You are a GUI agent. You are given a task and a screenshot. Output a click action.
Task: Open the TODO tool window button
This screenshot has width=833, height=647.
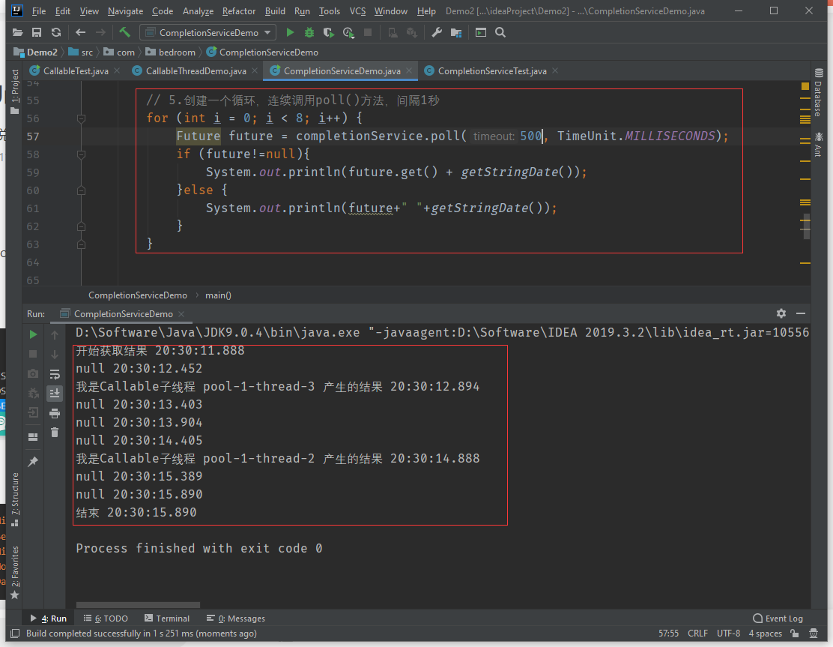pyautogui.click(x=106, y=619)
